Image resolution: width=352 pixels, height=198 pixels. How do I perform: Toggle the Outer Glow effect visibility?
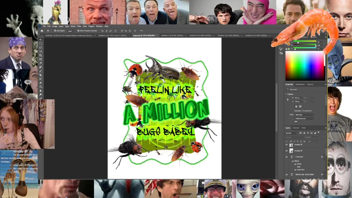click(295, 170)
